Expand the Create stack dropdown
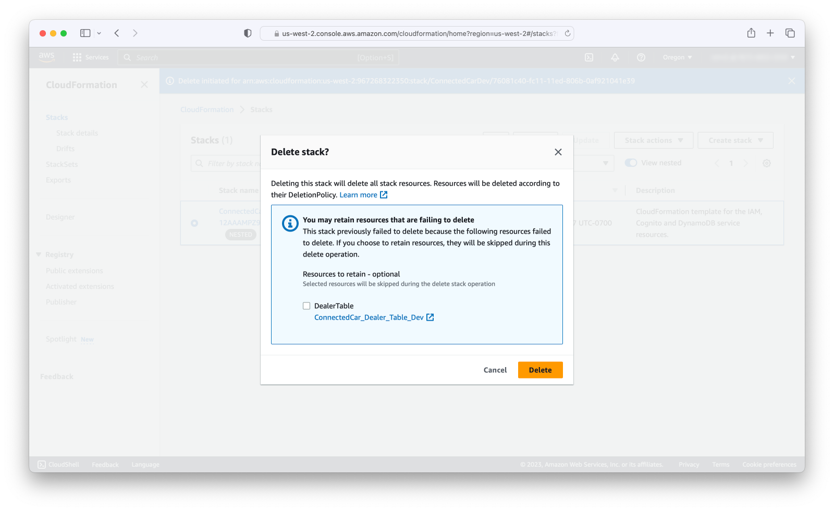This screenshot has width=834, height=511. tap(735, 140)
